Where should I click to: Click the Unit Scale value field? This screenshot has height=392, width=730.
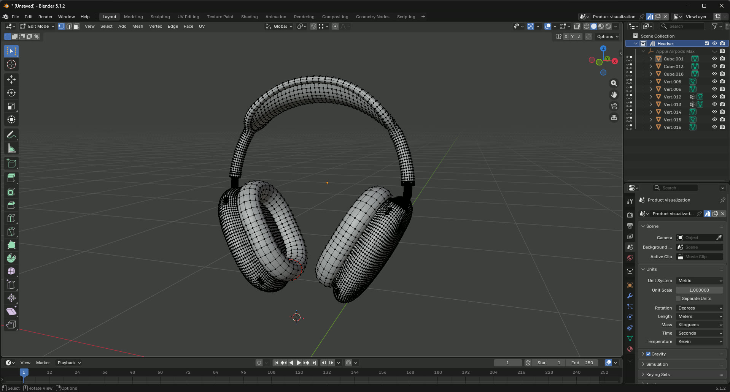point(700,290)
